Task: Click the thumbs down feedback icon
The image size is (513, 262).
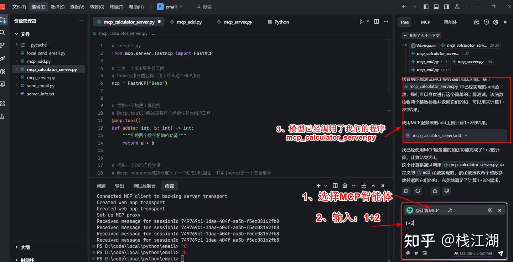Action: coord(446,191)
